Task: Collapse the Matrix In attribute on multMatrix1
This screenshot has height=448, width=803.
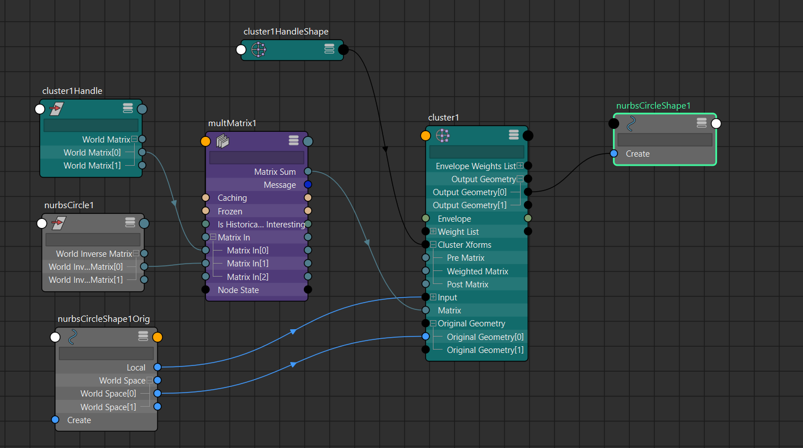Action: (213, 238)
